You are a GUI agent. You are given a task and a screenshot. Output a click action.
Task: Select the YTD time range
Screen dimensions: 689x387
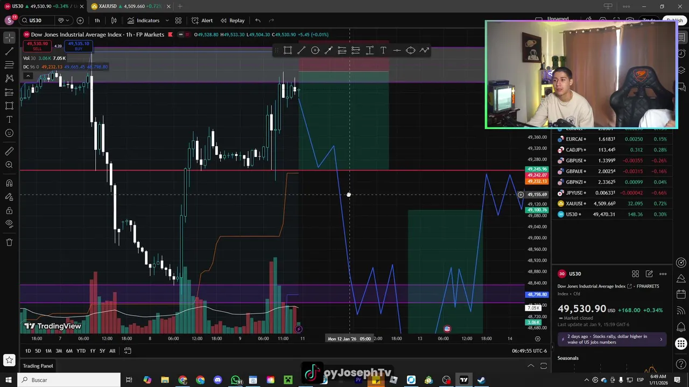click(81, 351)
